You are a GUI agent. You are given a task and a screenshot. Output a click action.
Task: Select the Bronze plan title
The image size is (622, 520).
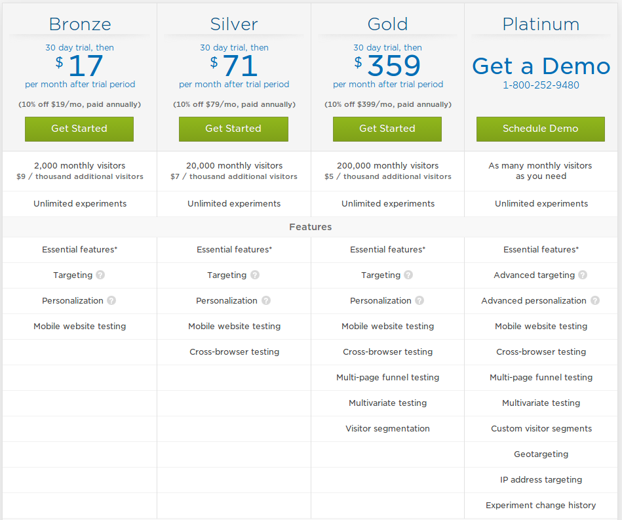pyautogui.click(x=80, y=24)
